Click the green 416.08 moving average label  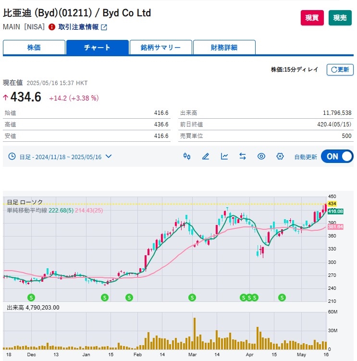point(335,212)
